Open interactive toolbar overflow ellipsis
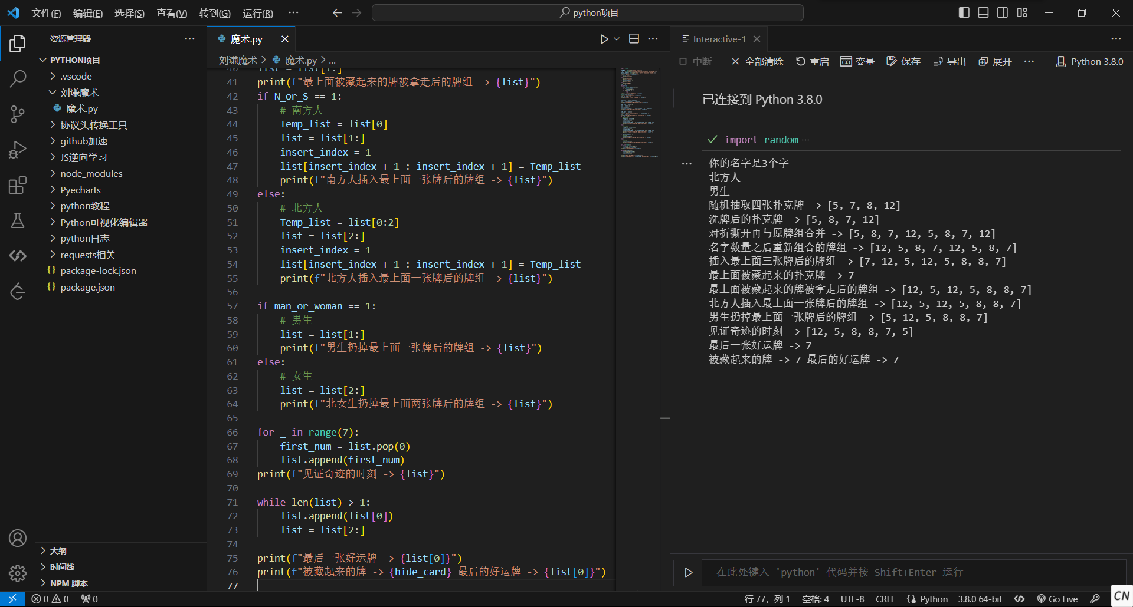This screenshot has height=607, width=1133. point(1029,61)
